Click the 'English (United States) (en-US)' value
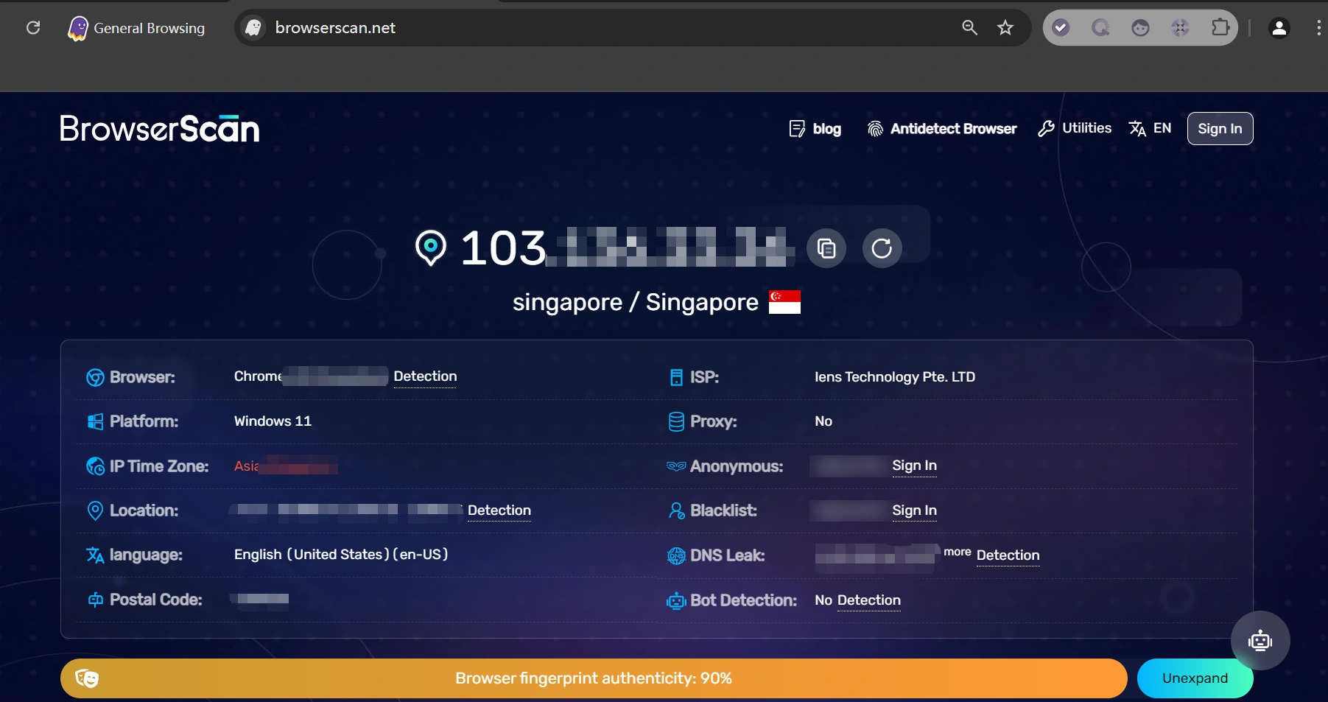 point(341,555)
